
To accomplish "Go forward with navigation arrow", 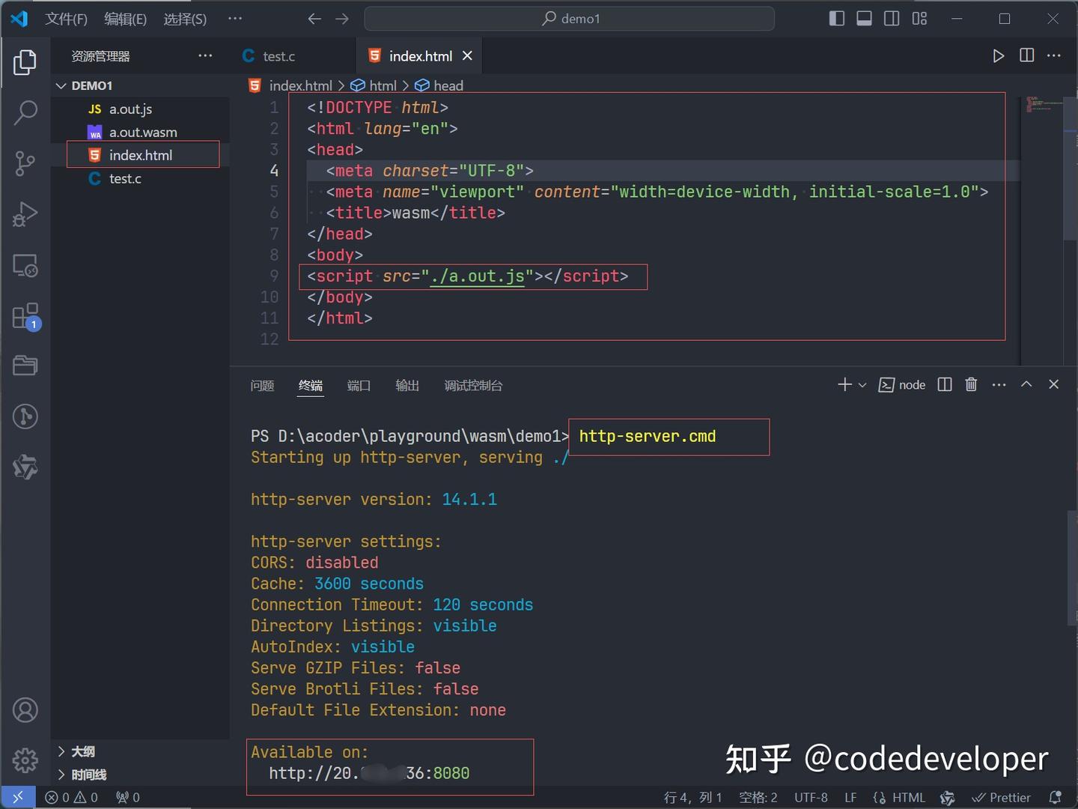I will 342,19.
